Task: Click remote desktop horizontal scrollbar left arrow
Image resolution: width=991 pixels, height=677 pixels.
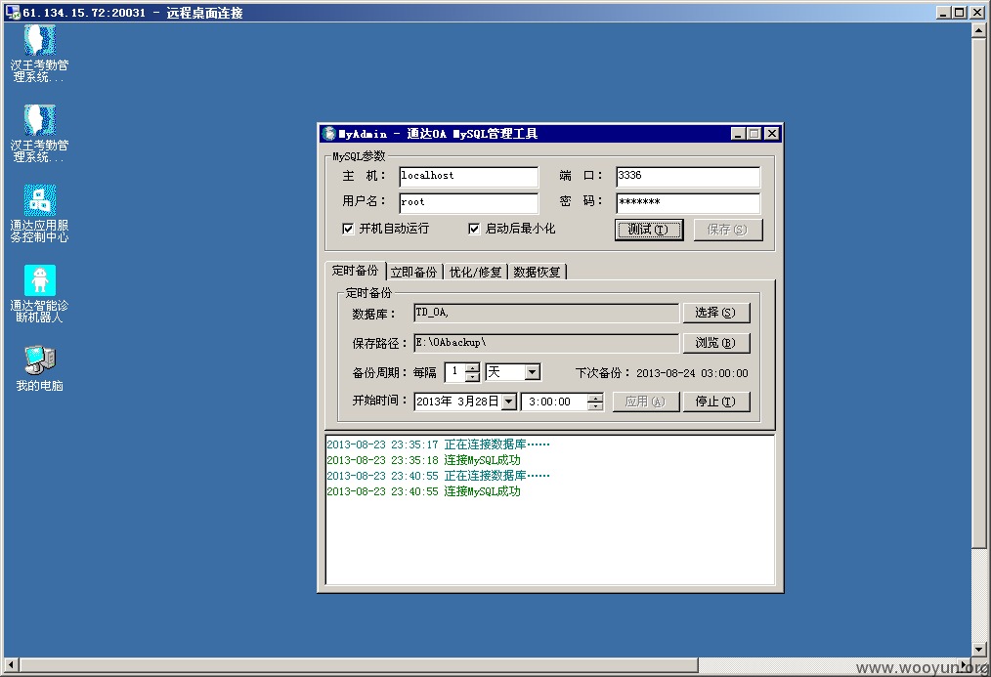Action: click(12, 664)
